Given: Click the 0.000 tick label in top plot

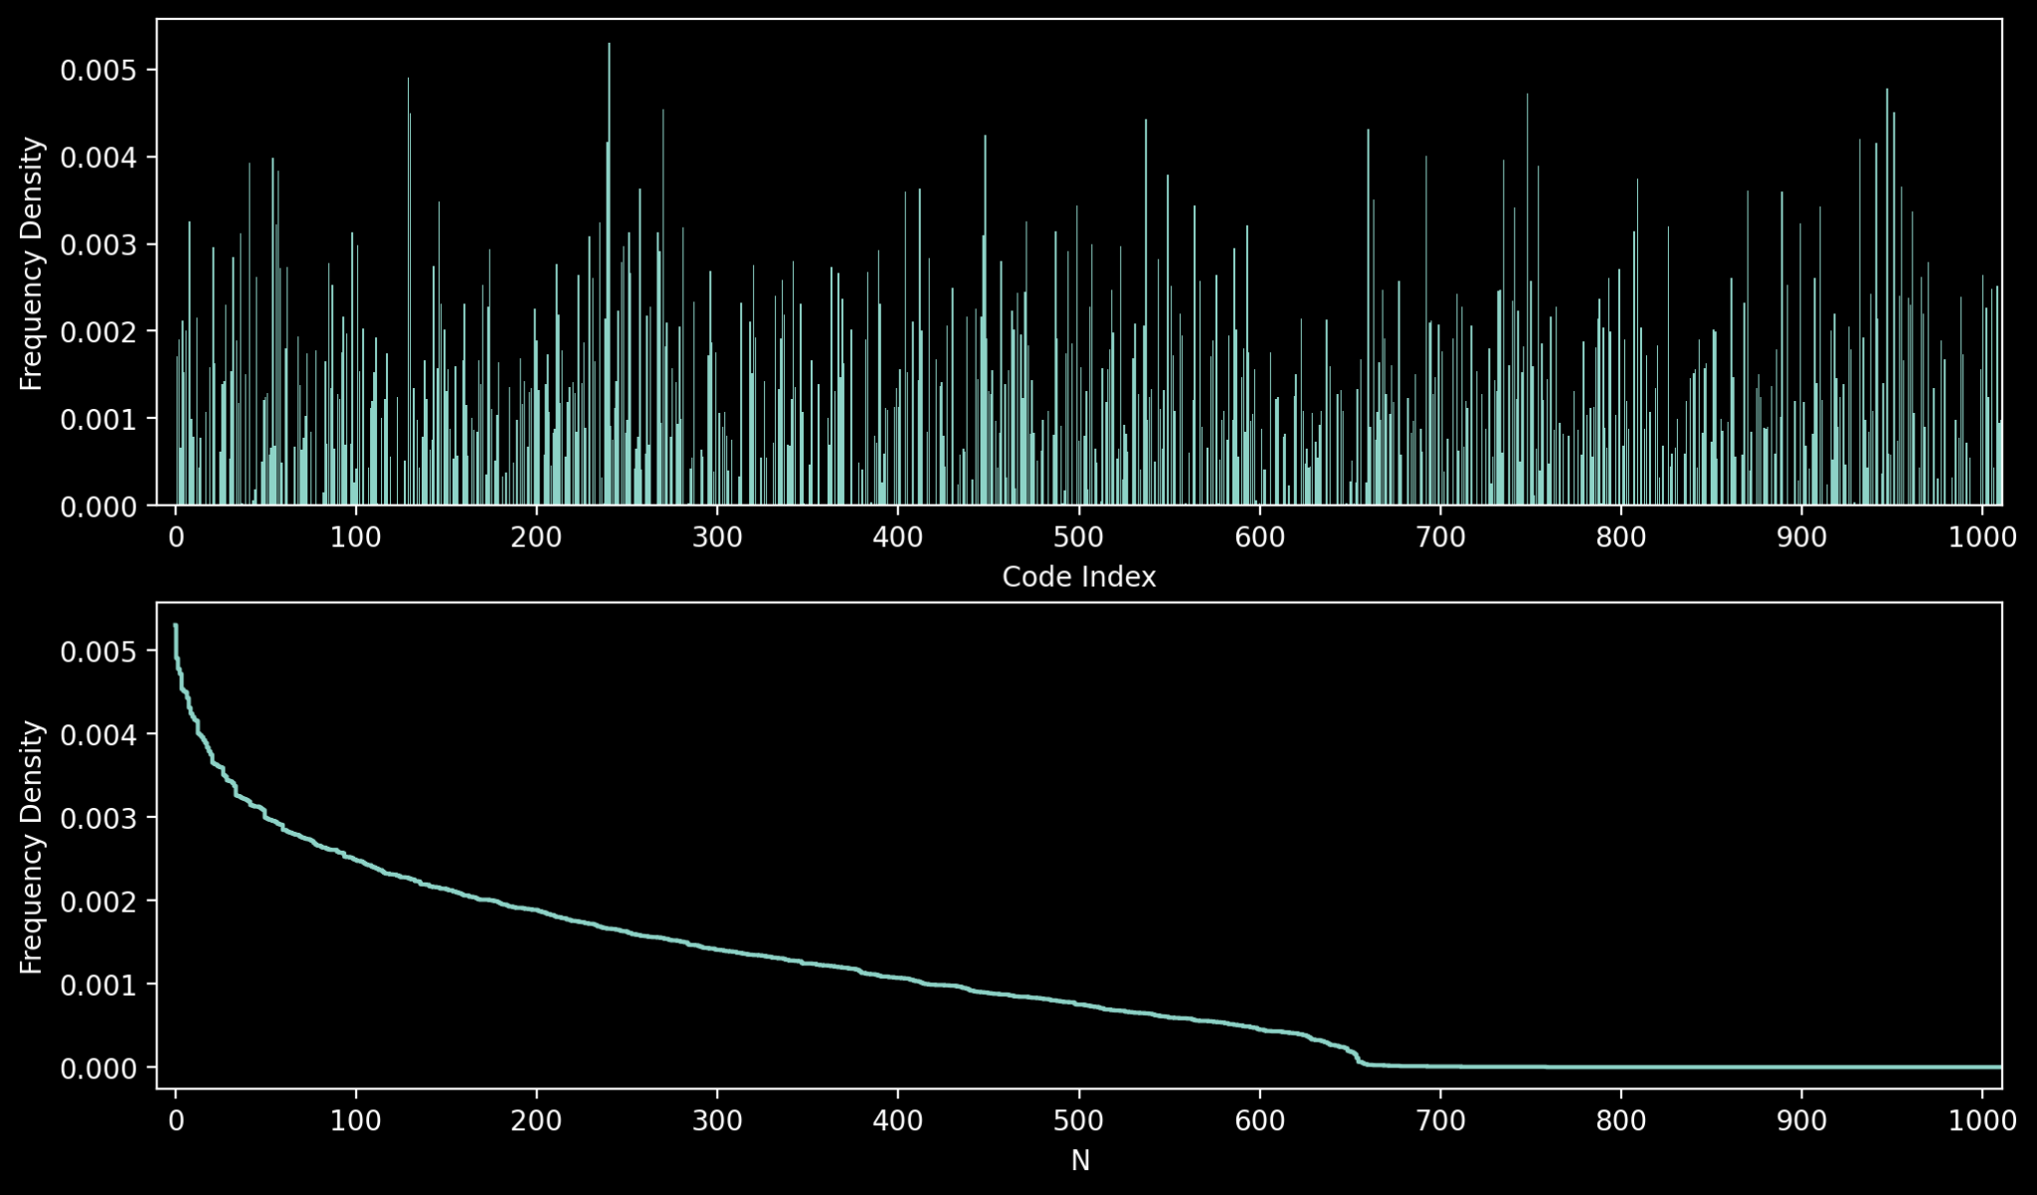Looking at the screenshot, I should coord(98,507).
